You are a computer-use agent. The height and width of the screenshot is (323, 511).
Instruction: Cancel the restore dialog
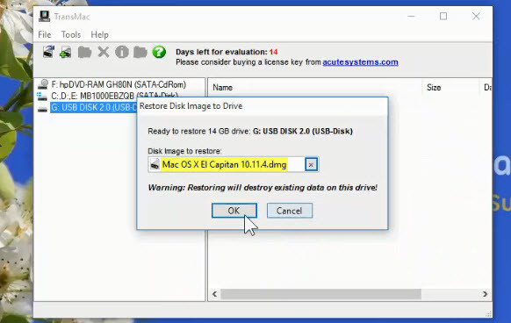click(290, 211)
